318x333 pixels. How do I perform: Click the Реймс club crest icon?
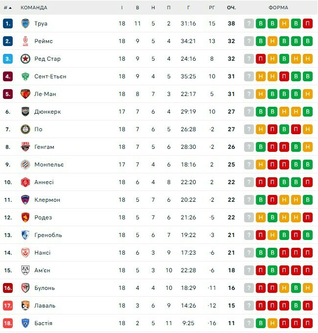25,41
